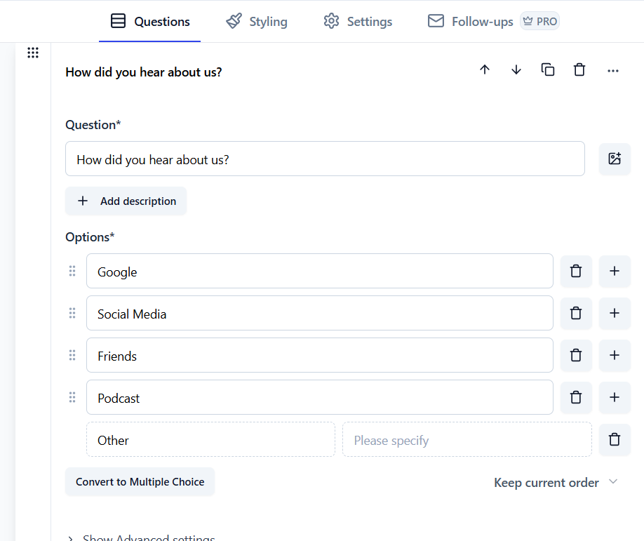Add an image to the question
Image resolution: width=644 pixels, height=541 pixels.
tap(615, 159)
